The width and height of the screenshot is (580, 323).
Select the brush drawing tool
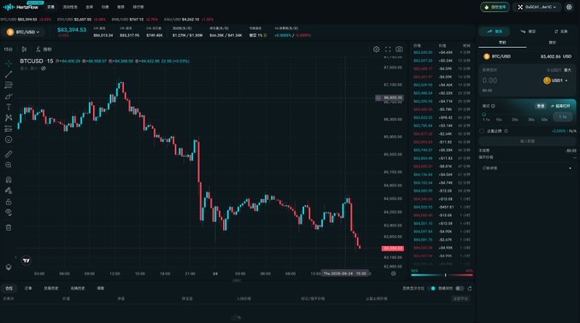coord(9,97)
